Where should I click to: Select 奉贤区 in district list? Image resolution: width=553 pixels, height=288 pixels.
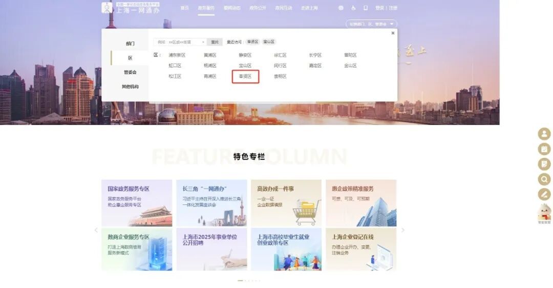tap(245, 76)
